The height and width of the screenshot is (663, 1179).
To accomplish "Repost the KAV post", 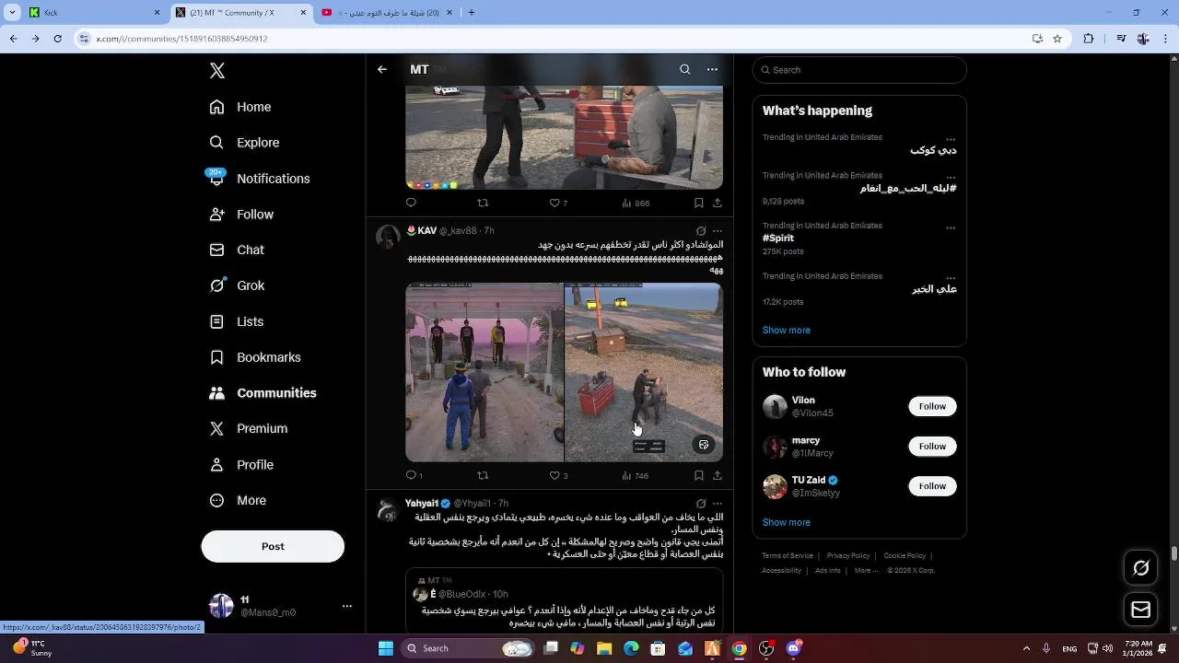I will point(483,475).
